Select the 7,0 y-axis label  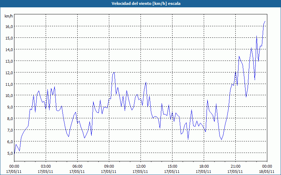point(10,130)
